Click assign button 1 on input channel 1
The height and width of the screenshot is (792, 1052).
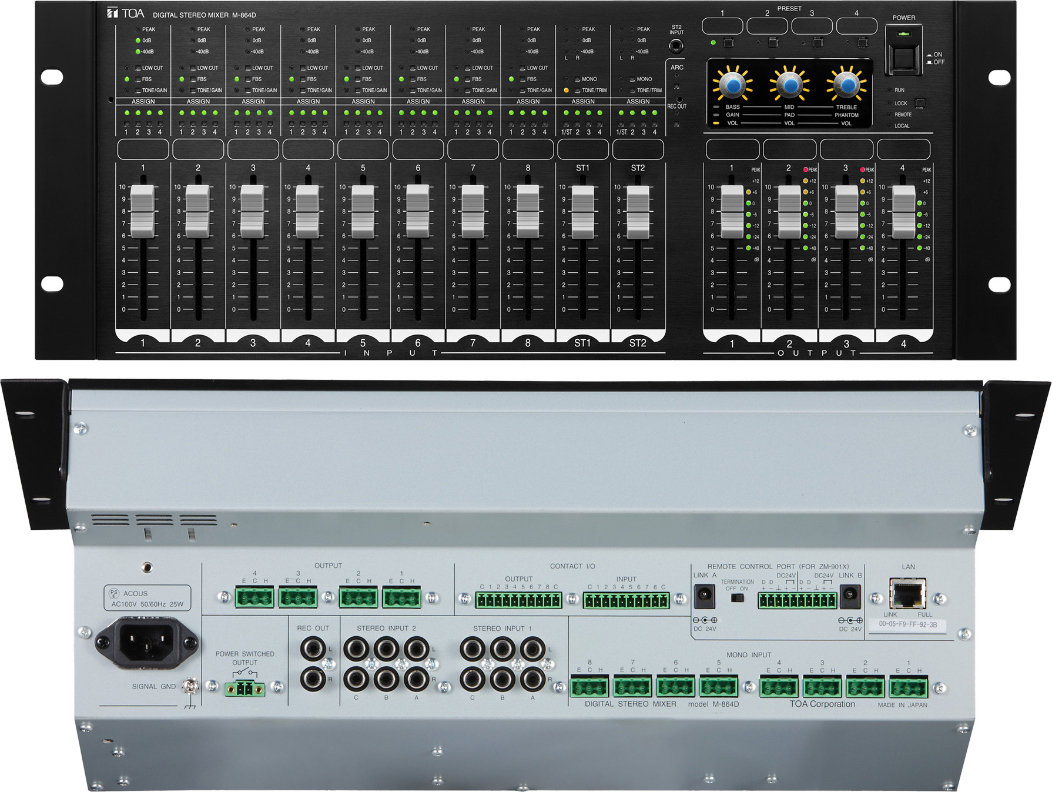point(127,124)
